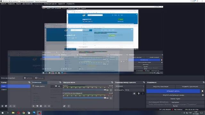Open advanced audio properties link icon

[x=64, y=106]
